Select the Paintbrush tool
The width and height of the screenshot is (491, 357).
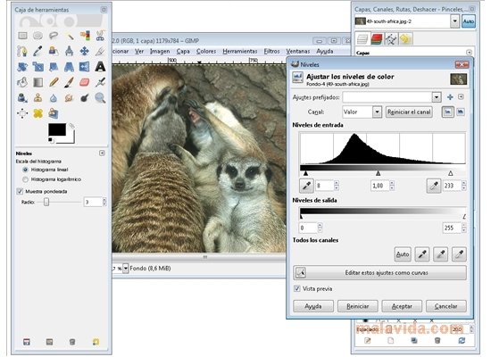click(x=70, y=82)
